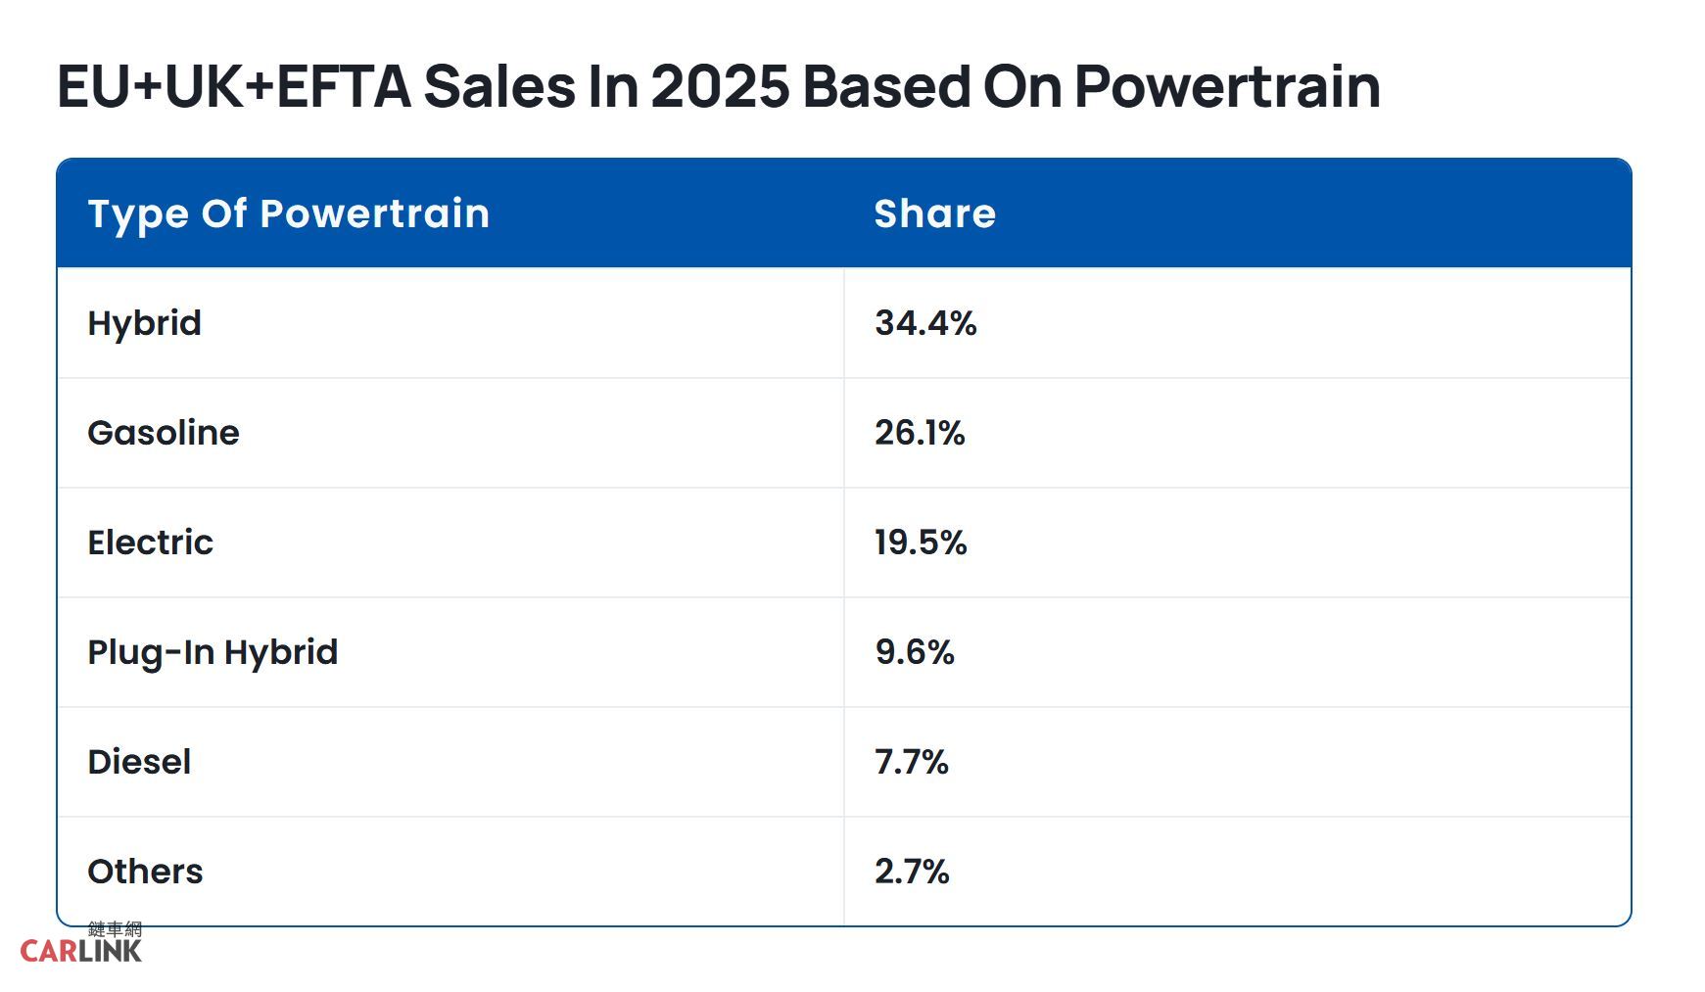1705x992 pixels.
Task: Click the Chinese text above the CARLINK logo
Action: point(115,928)
